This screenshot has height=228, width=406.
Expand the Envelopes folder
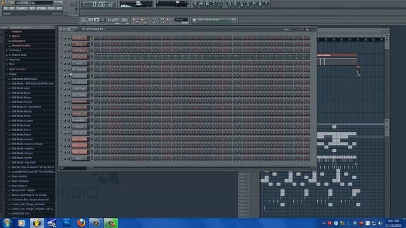tap(15, 50)
